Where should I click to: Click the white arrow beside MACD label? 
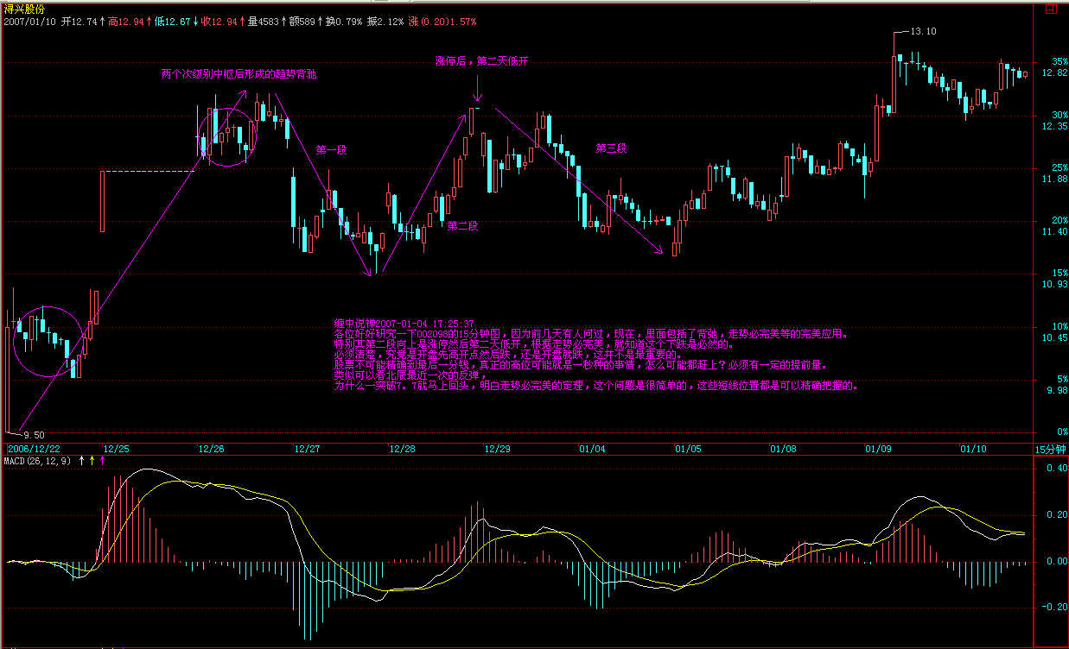pyautogui.click(x=82, y=461)
